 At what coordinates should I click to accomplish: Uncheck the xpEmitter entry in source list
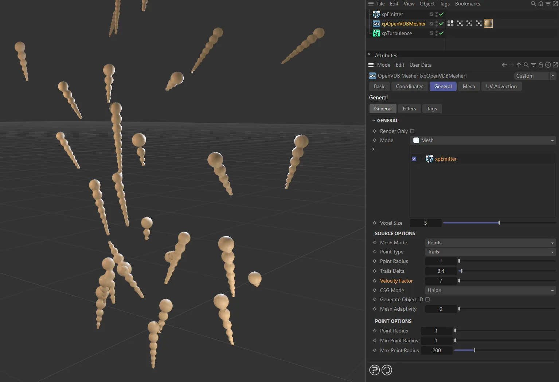click(x=414, y=159)
